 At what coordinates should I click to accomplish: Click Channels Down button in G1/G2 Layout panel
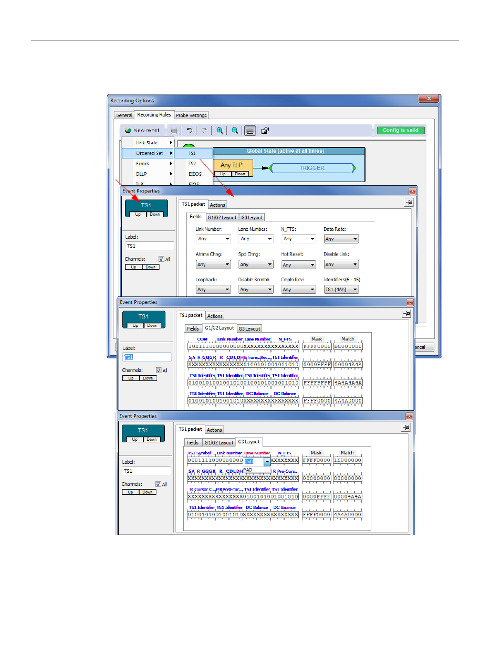click(148, 378)
